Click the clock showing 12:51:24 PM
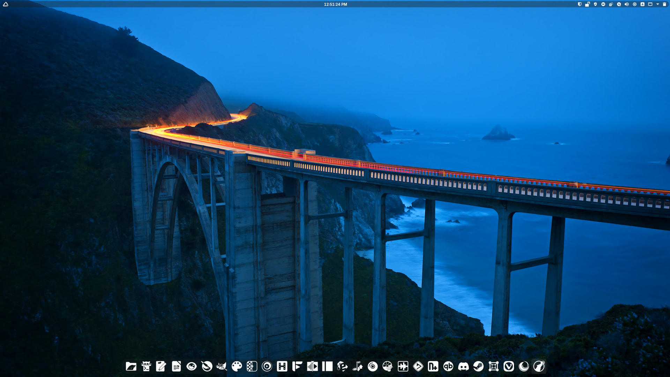The height and width of the screenshot is (377, 670). [x=335, y=4]
